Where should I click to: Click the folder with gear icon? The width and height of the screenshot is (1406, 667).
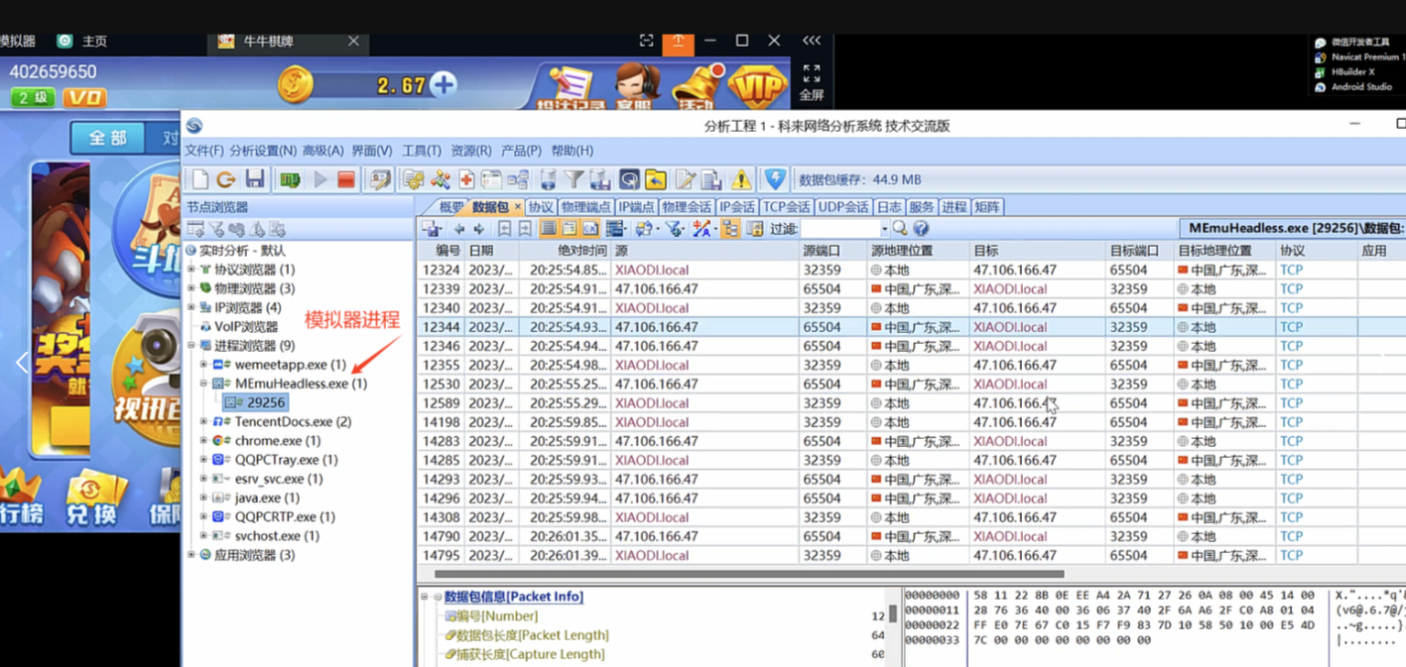click(x=414, y=179)
